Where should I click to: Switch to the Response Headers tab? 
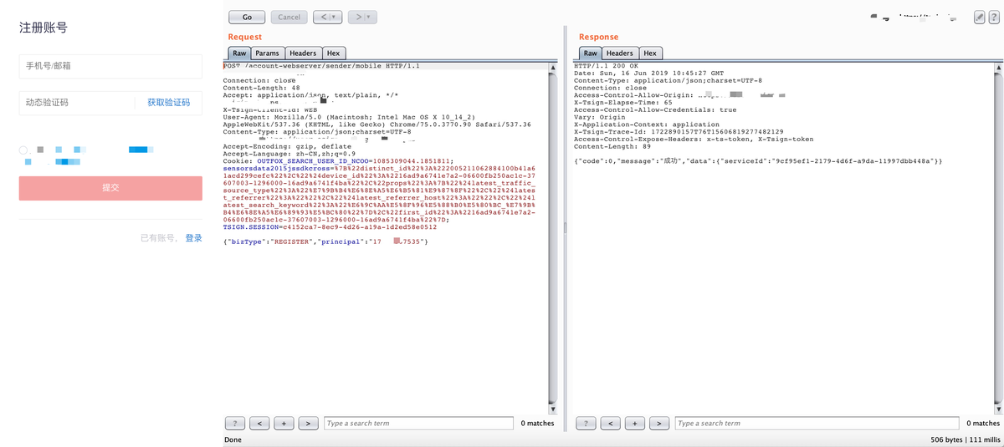point(619,53)
